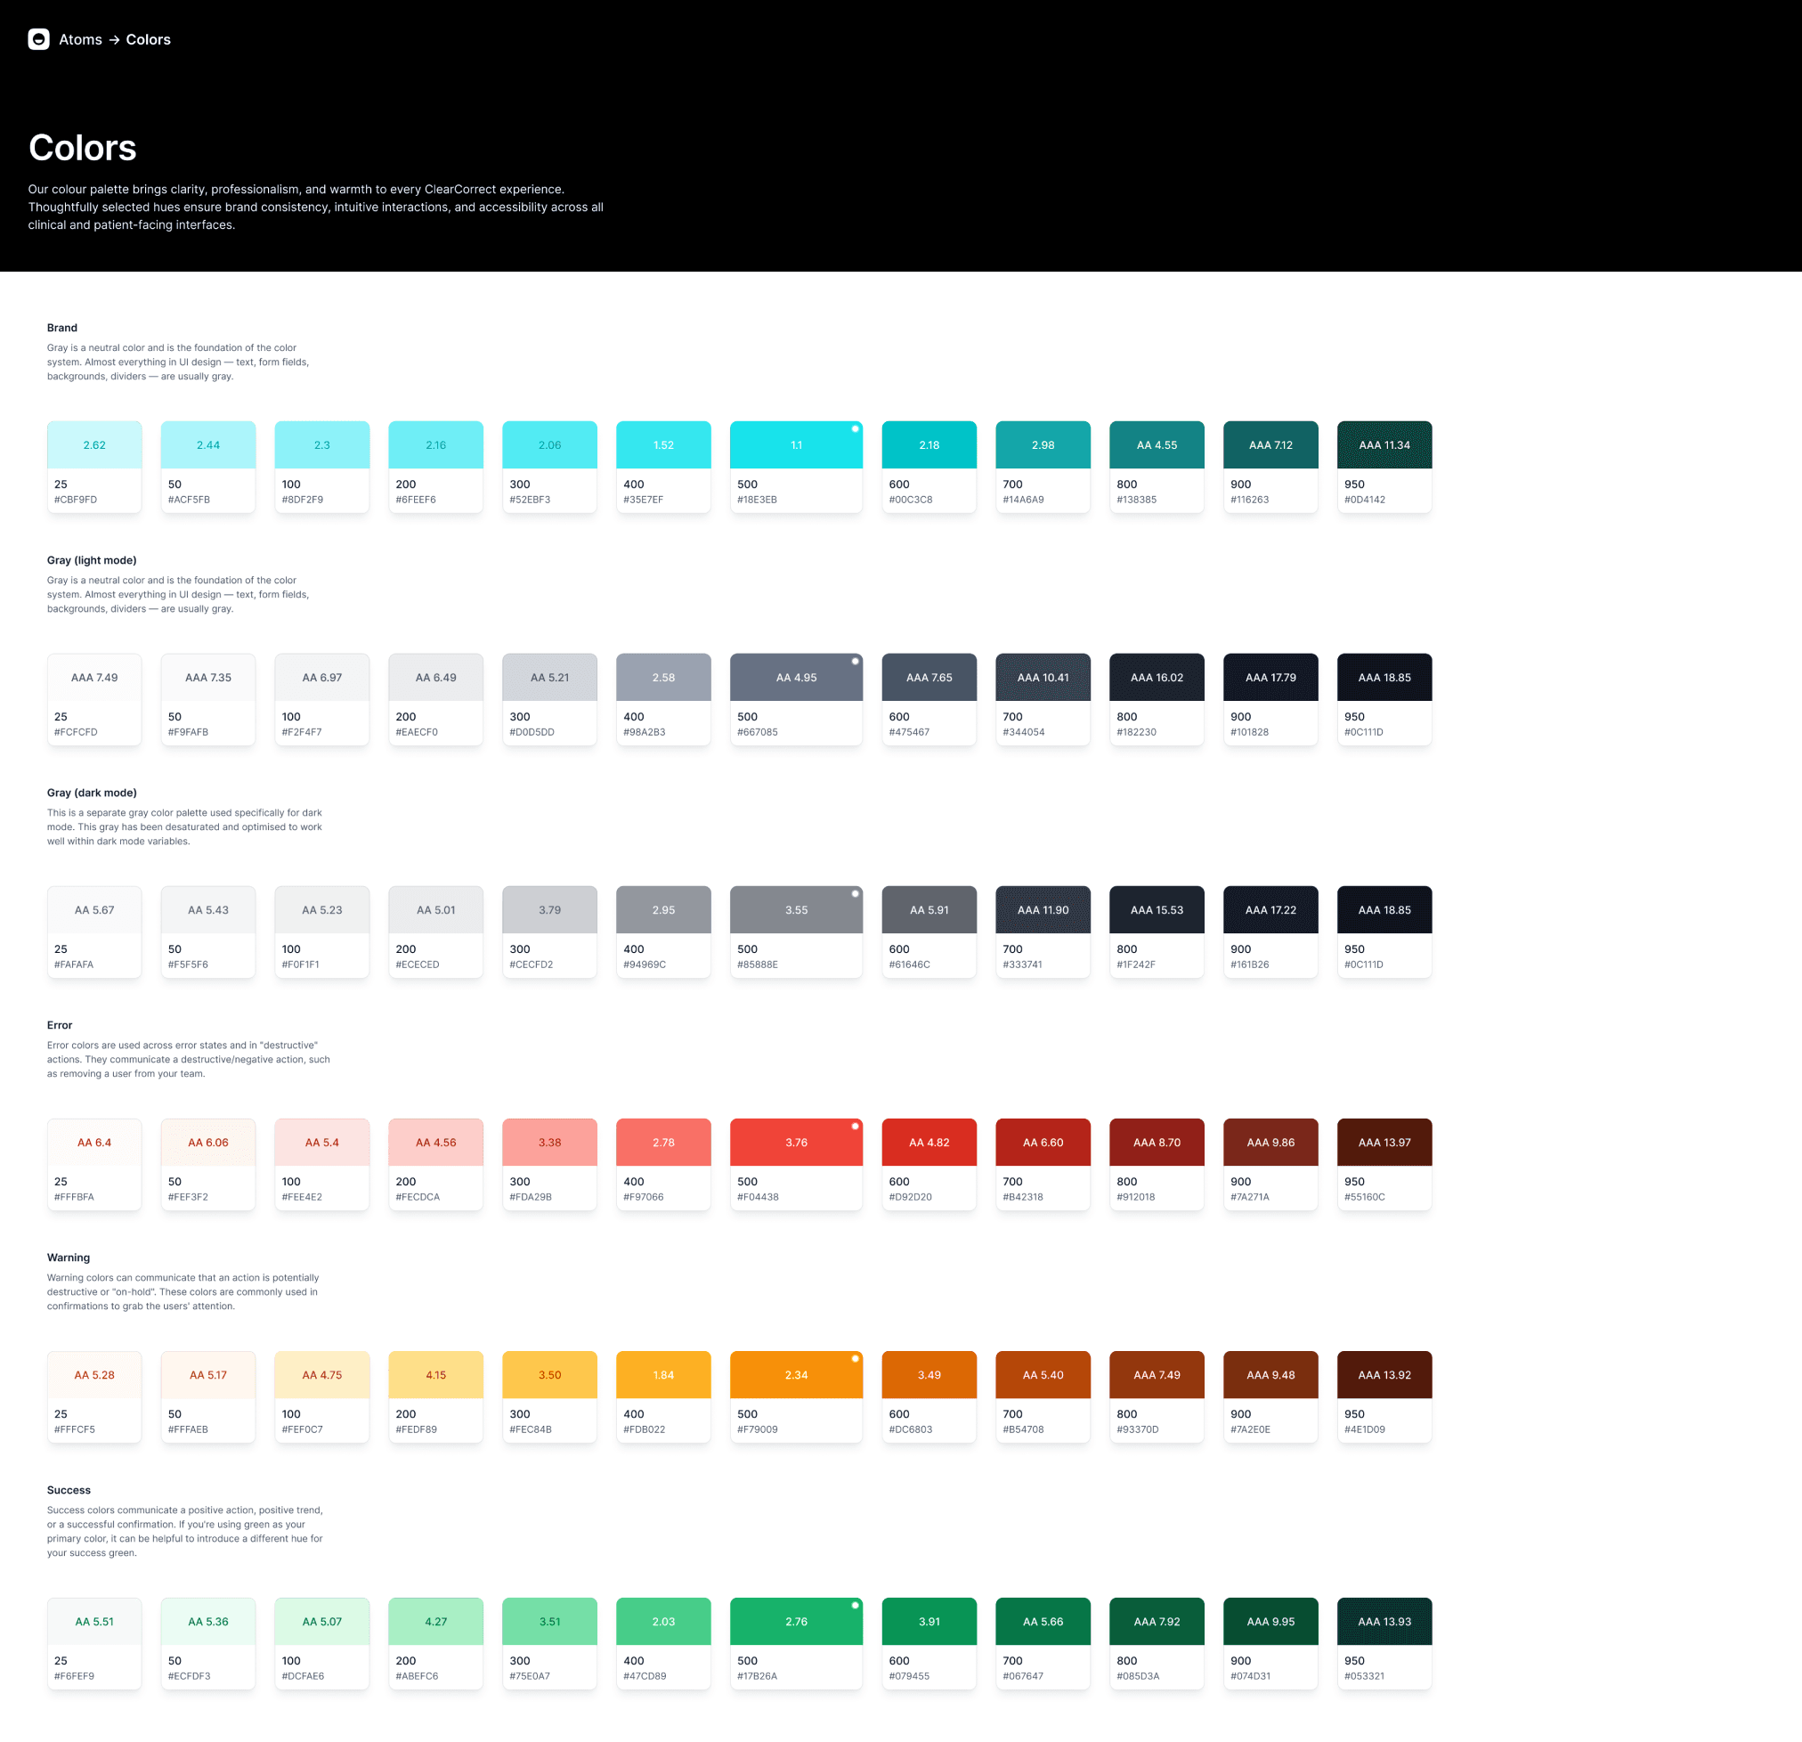Viewport: 1802px width, 1742px height.
Task: Click the arrow icon between Atoms and Colors
Action: [114, 40]
